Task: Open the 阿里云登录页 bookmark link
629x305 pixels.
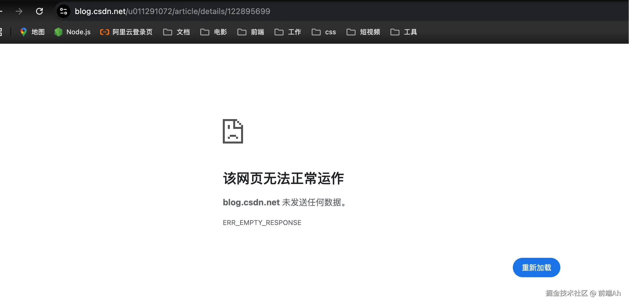Action: [132, 32]
